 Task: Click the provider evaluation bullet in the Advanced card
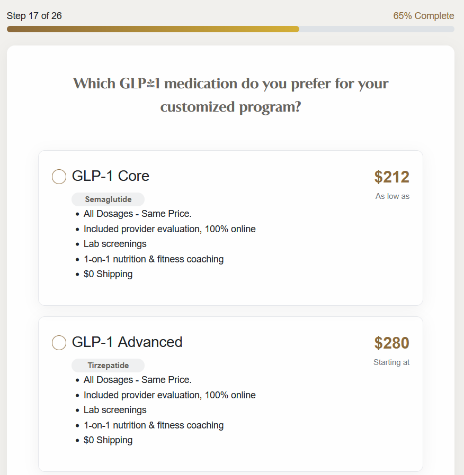click(169, 395)
